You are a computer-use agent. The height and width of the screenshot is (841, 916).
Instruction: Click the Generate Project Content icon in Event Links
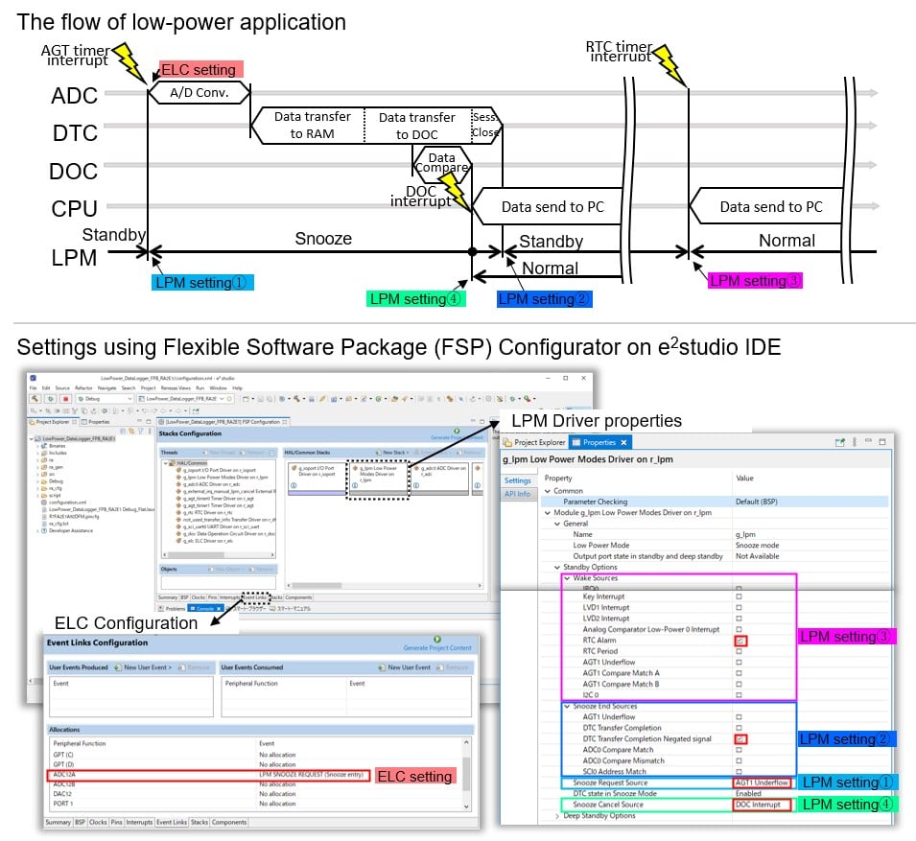(x=436, y=639)
